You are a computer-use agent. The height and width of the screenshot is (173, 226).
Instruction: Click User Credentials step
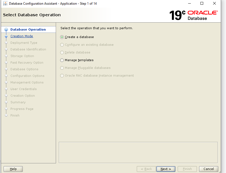(x=24, y=89)
